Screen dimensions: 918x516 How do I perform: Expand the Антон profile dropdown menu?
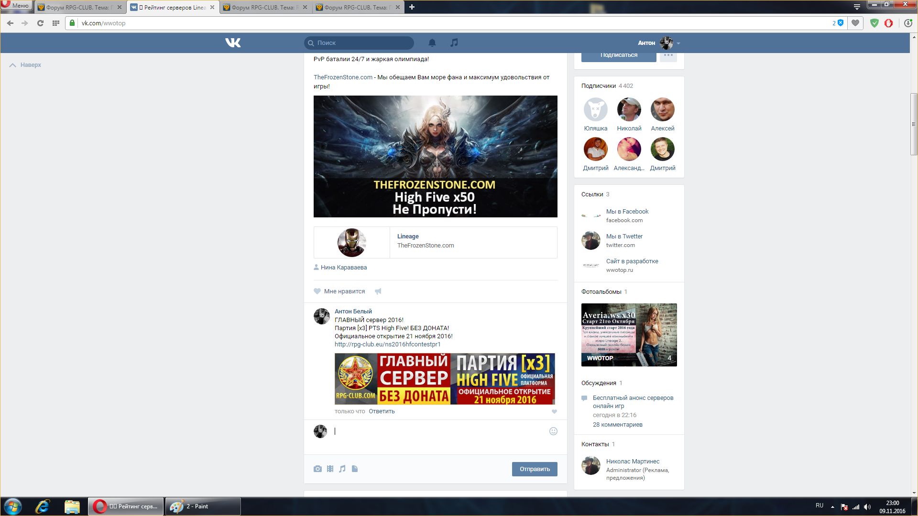678,43
